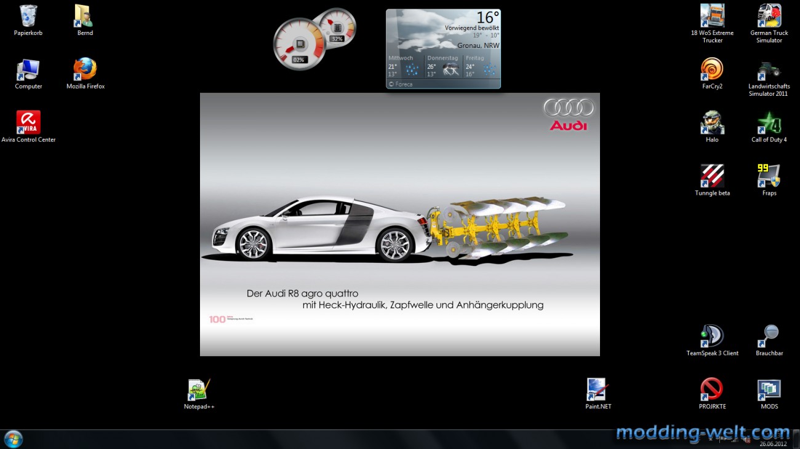Open the Bernd user folder
Image resolution: width=800 pixels, height=449 pixels.
85,20
